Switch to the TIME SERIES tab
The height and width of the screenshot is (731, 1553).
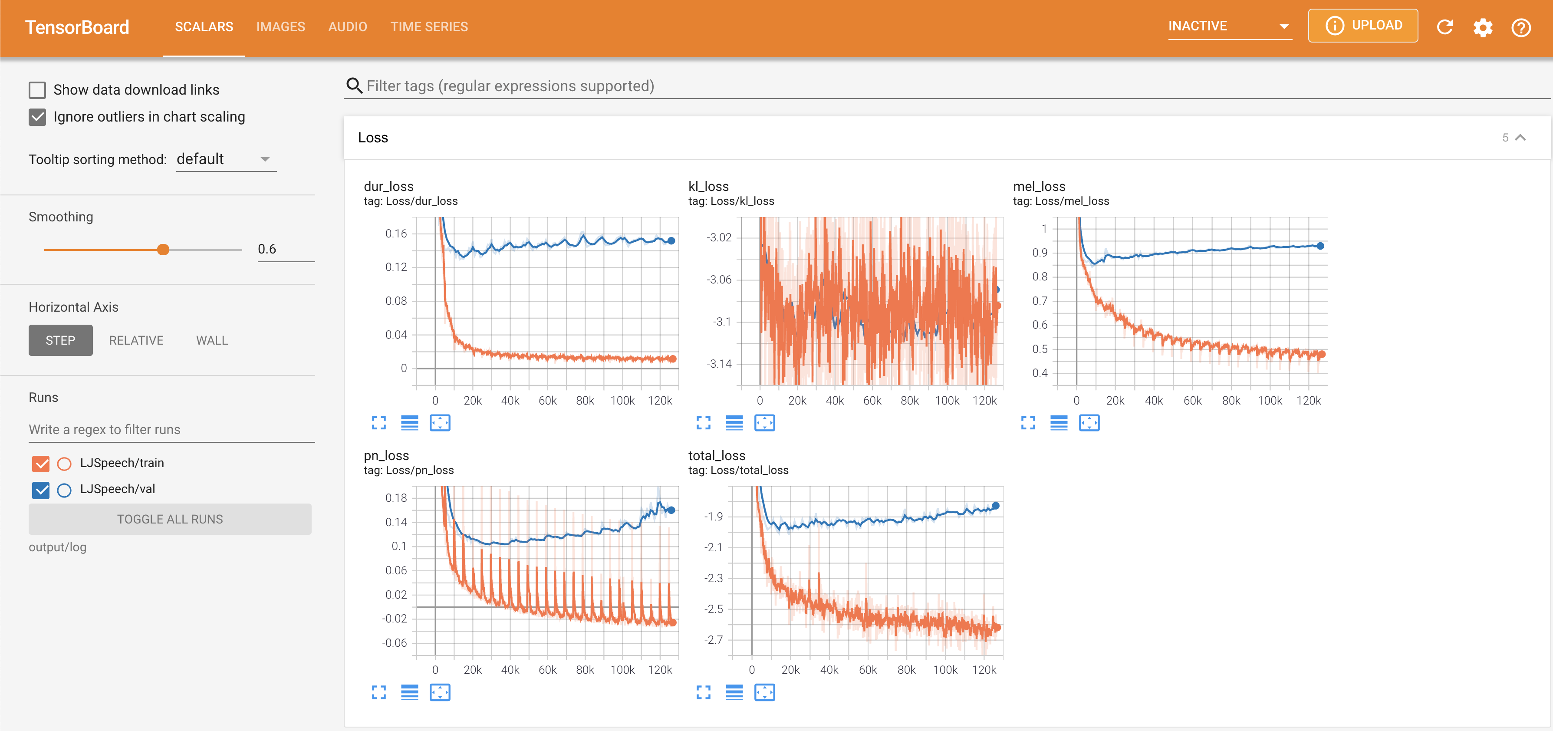(429, 27)
